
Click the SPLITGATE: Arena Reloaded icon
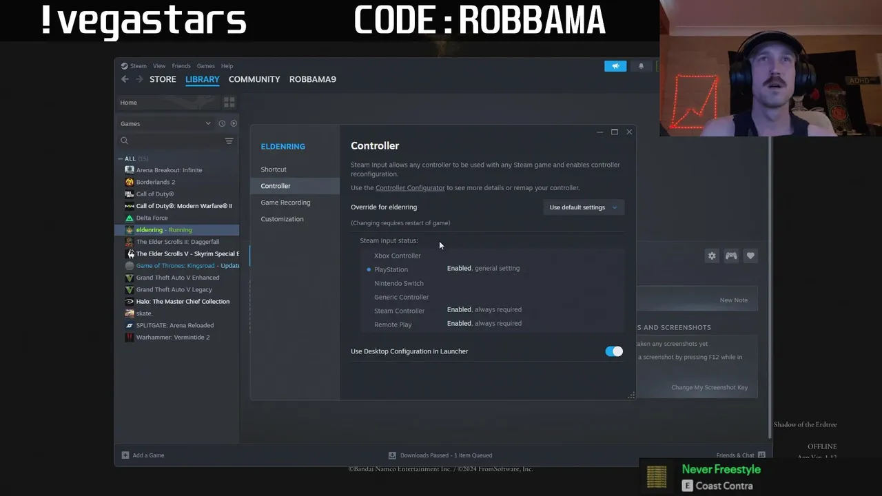point(130,325)
